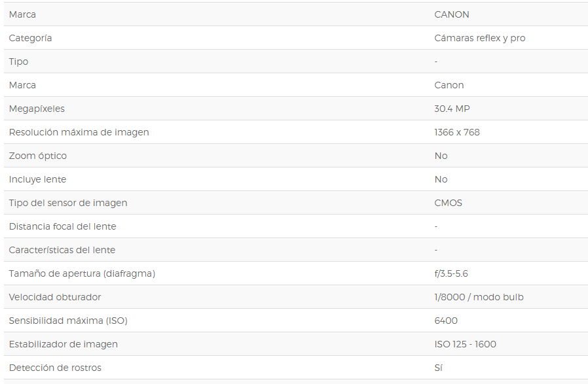
Task: Select the No value for Incluye lente
Action: 441,180
